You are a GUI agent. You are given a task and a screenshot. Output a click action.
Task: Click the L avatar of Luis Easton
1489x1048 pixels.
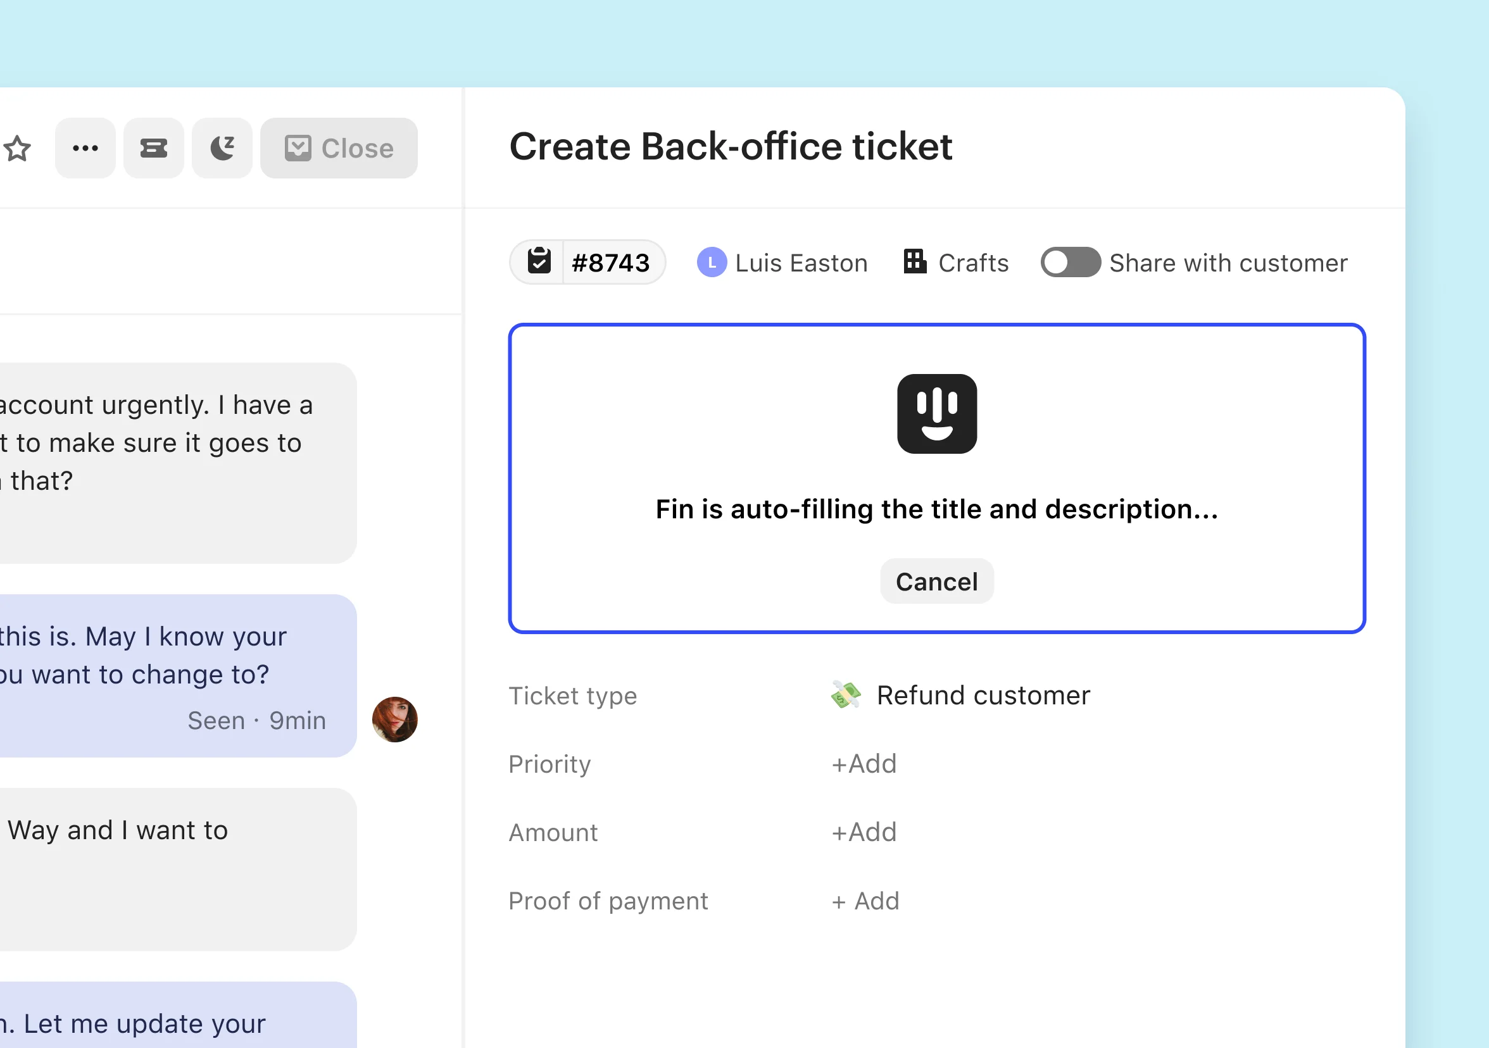[712, 263]
